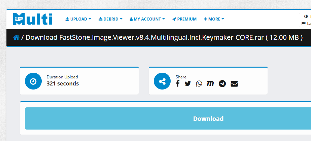The image size is (311, 141).
Task: Click the Share label text
Action: click(181, 77)
